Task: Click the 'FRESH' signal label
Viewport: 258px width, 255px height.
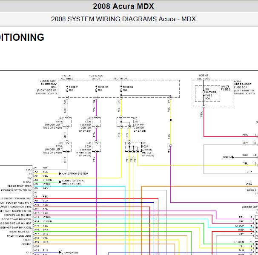Action: point(27,240)
